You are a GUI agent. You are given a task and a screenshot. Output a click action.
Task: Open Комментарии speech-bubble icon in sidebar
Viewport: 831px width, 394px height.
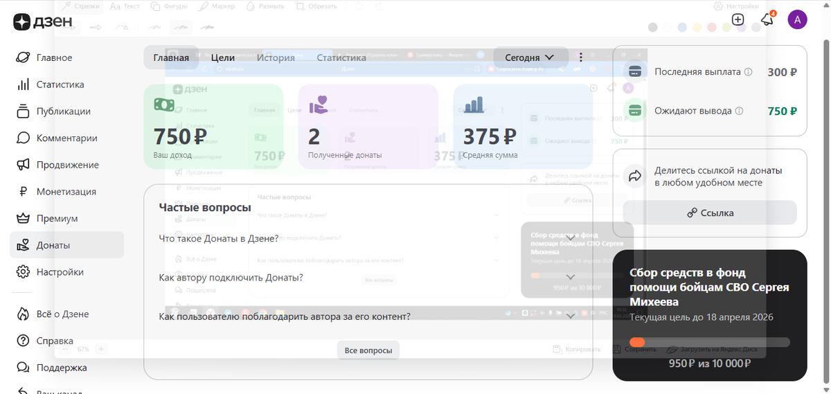(23, 138)
